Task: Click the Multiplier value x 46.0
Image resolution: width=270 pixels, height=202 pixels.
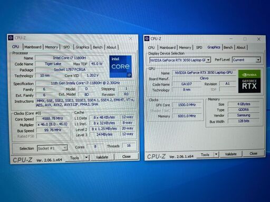Action: 52,124
